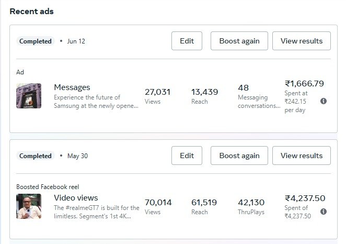Boost the Jun 12 ad again
Image resolution: width=346 pixels, height=244 pixels.
click(x=239, y=41)
